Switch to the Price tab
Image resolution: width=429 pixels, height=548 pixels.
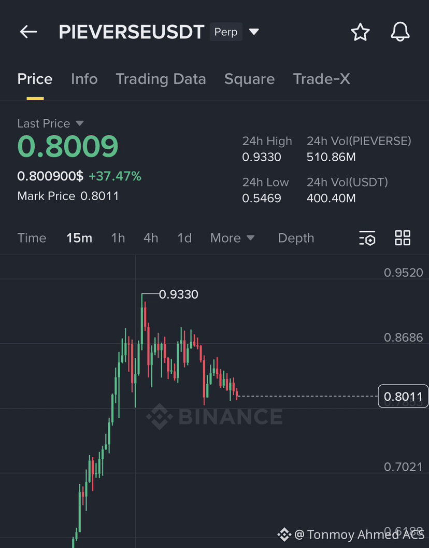click(x=35, y=79)
